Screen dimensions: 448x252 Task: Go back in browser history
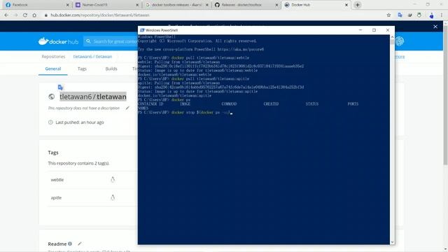point(6,15)
